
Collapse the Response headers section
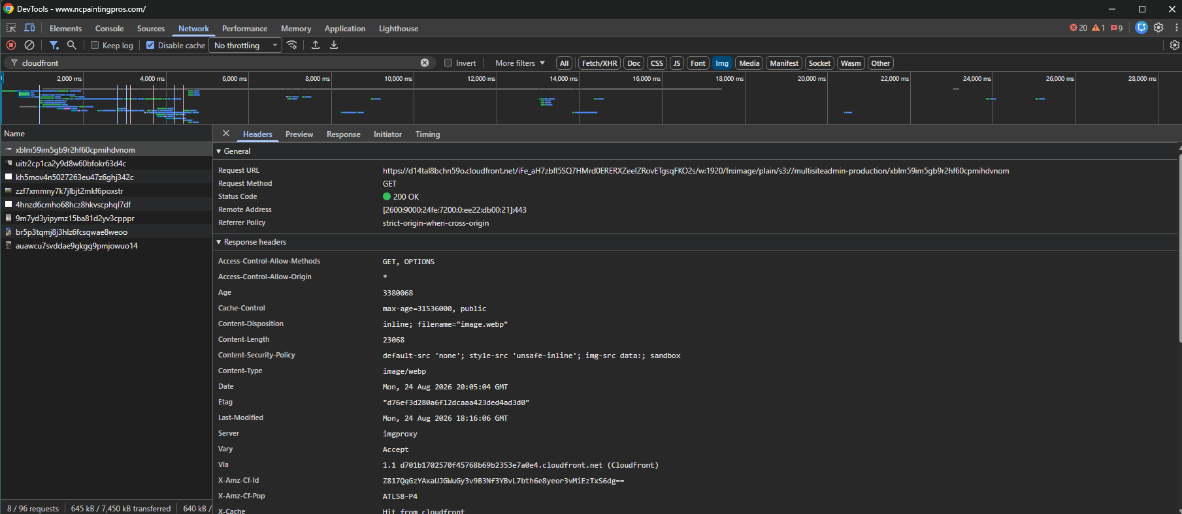pyautogui.click(x=219, y=242)
